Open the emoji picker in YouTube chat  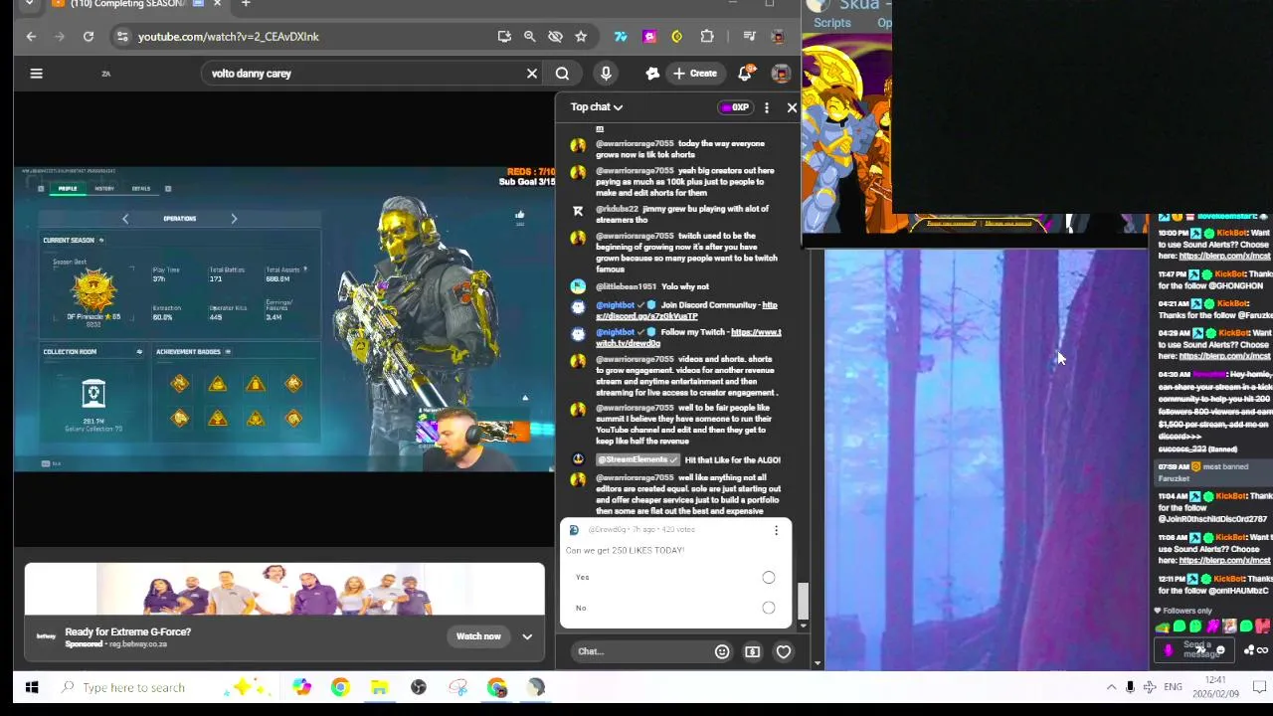(x=722, y=651)
